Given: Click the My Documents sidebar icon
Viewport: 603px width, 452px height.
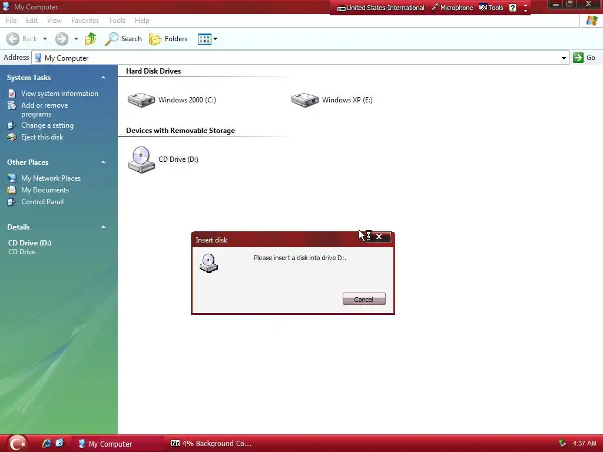Looking at the screenshot, I should point(12,190).
